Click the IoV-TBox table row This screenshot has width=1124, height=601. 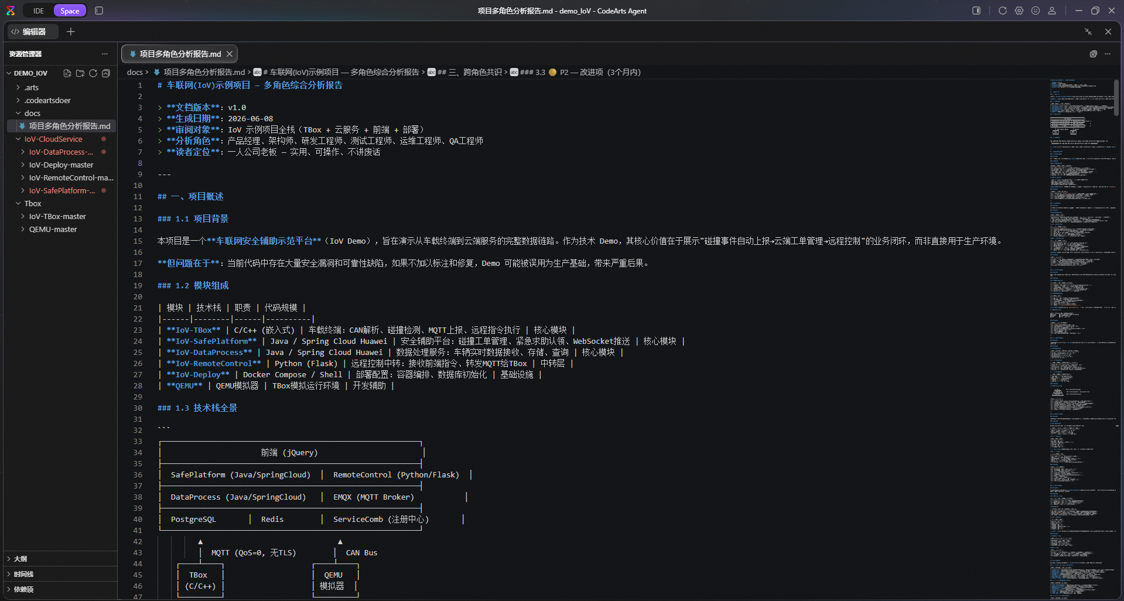pos(367,330)
